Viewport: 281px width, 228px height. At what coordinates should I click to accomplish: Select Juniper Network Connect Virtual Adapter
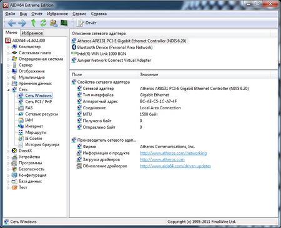coord(111,60)
